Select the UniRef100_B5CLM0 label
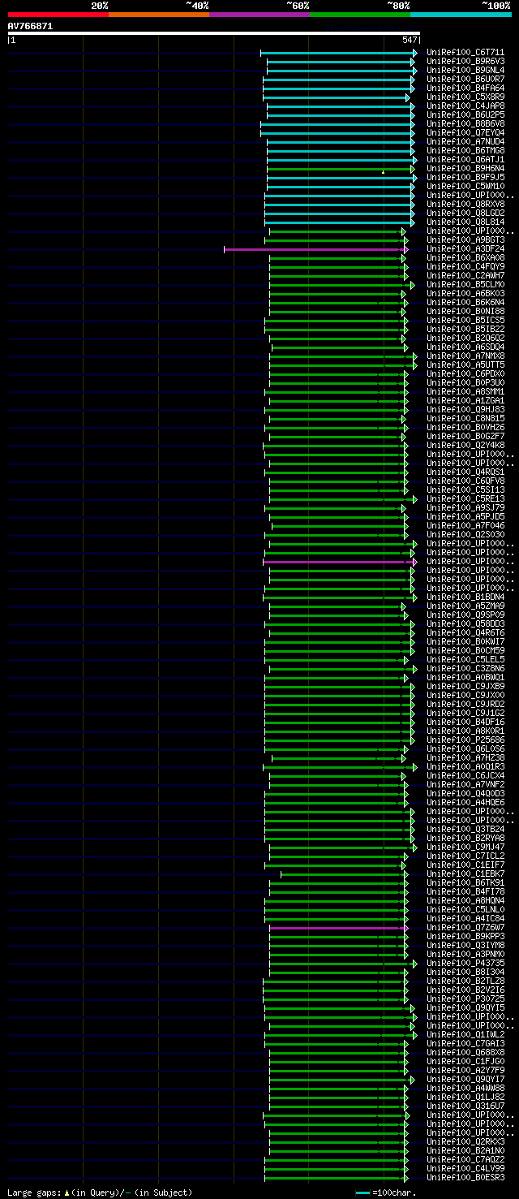The width and height of the screenshot is (519, 1199). pos(465,285)
